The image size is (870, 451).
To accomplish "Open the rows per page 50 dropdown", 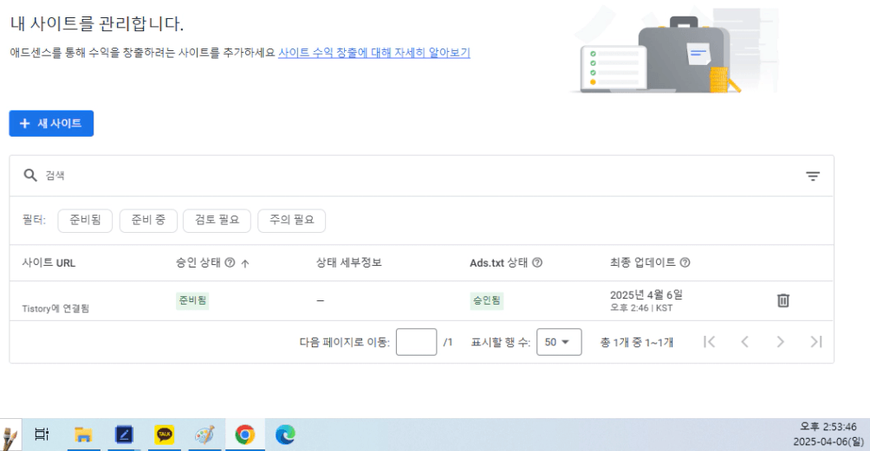I will coord(559,342).
